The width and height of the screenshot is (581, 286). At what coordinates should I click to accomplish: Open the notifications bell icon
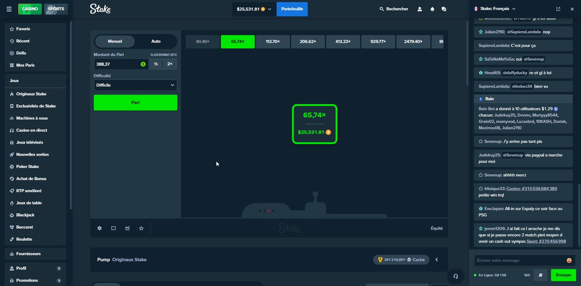[432, 9]
